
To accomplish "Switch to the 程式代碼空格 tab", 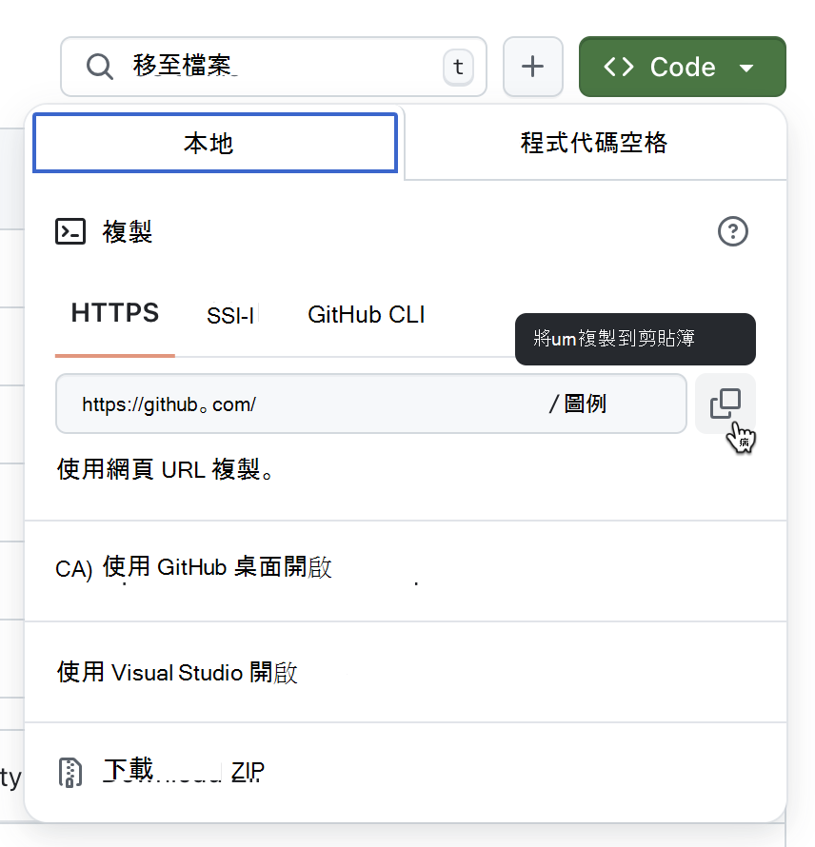I will tap(594, 143).
